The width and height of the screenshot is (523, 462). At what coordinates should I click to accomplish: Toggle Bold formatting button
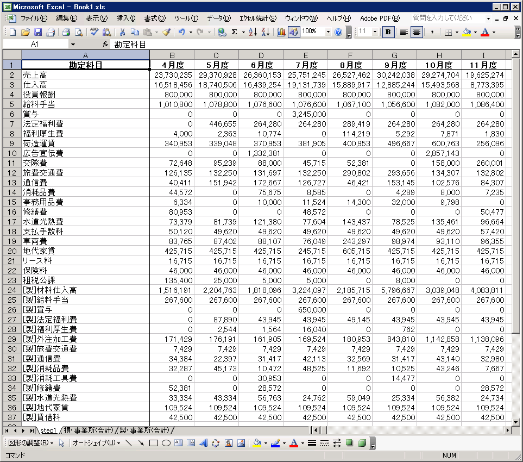tap(388, 32)
